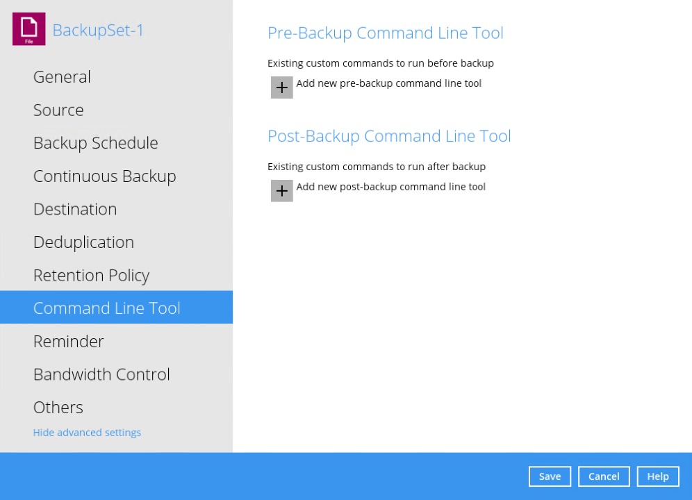Open the Help for this screen
Screen dimensions: 692x500
[x=657, y=476]
